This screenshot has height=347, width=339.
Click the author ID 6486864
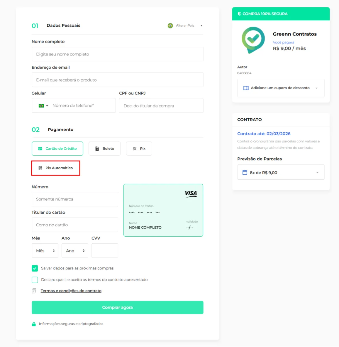(244, 73)
